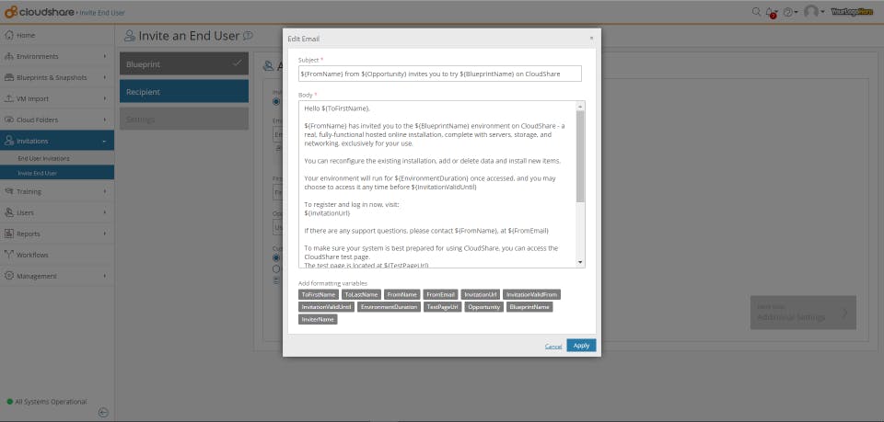
Task: Insert the BlueprintName formatting variable
Action: [x=529, y=307]
